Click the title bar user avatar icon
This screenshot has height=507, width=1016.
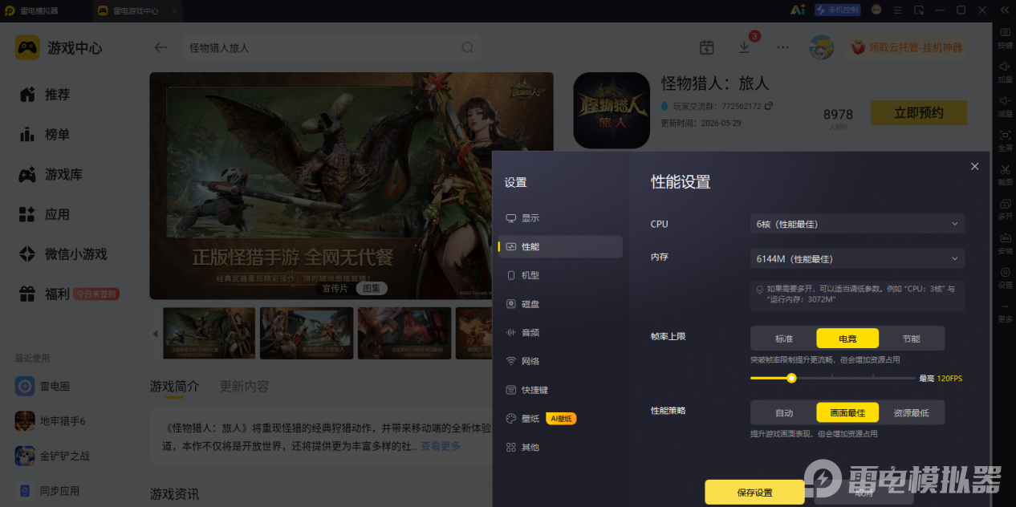[876, 10]
